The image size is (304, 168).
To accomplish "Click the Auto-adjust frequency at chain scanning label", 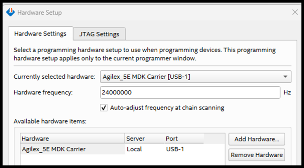I will [x=167, y=108].
